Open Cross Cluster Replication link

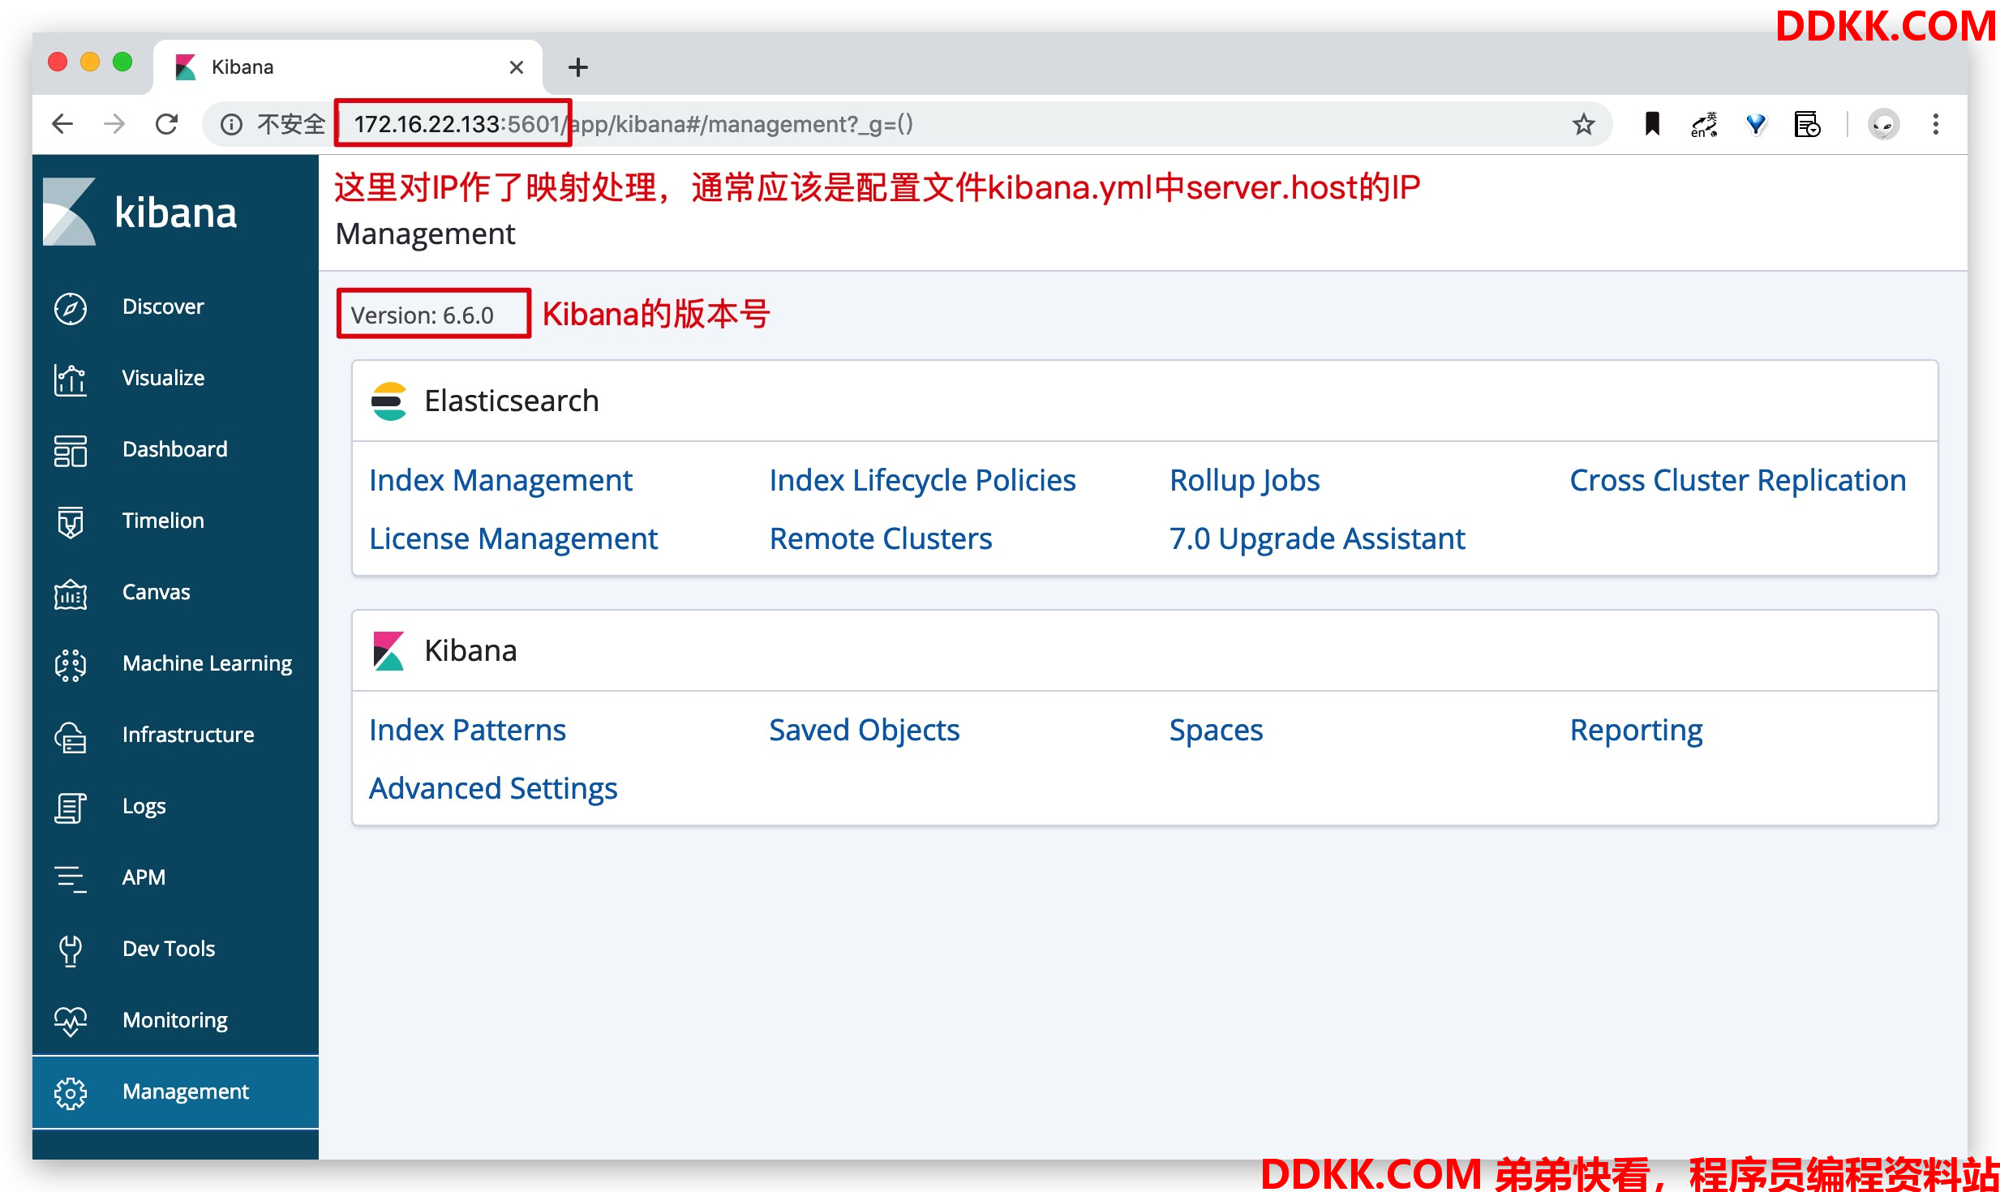tap(1737, 481)
